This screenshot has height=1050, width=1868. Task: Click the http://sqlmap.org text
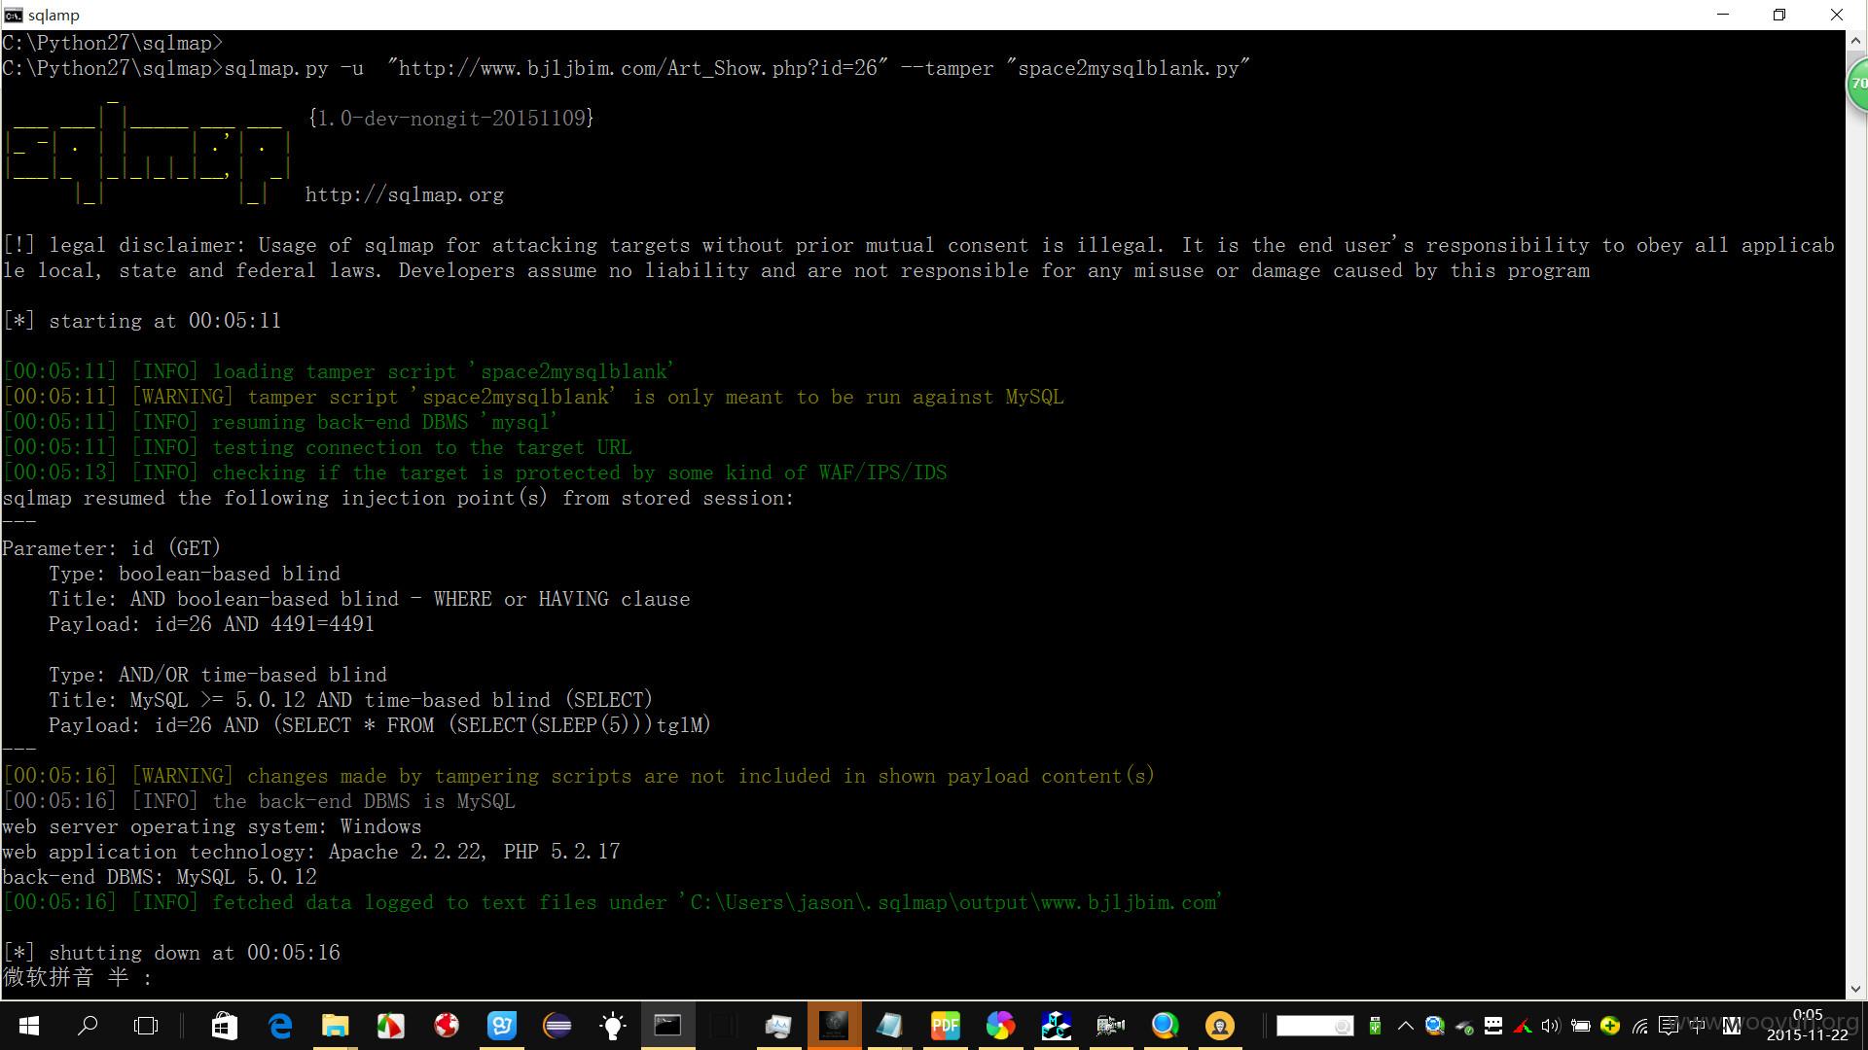[405, 194]
